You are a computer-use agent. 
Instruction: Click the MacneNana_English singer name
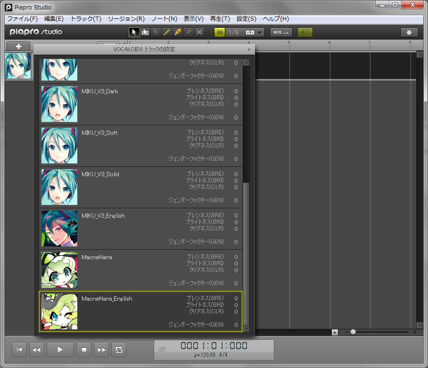click(107, 299)
